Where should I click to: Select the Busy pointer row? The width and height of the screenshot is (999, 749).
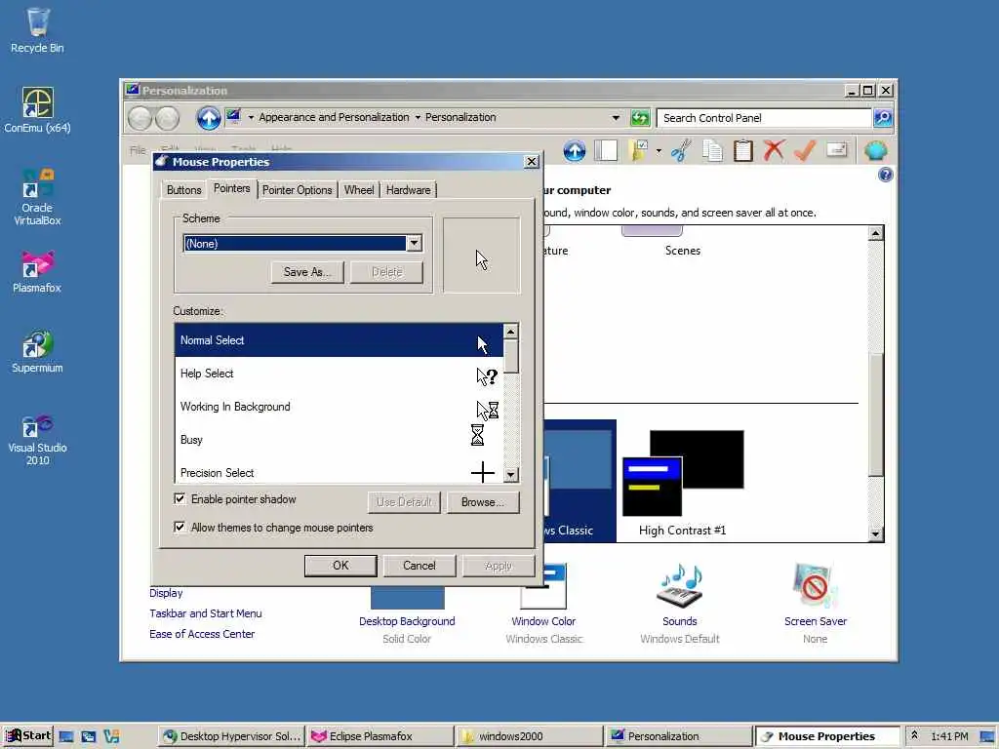(x=339, y=440)
